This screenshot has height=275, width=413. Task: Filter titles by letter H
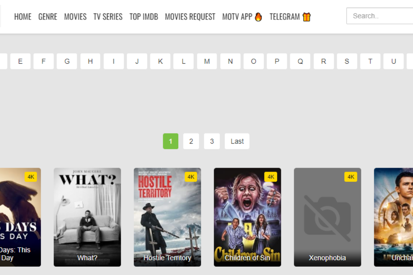[x=90, y=61]
